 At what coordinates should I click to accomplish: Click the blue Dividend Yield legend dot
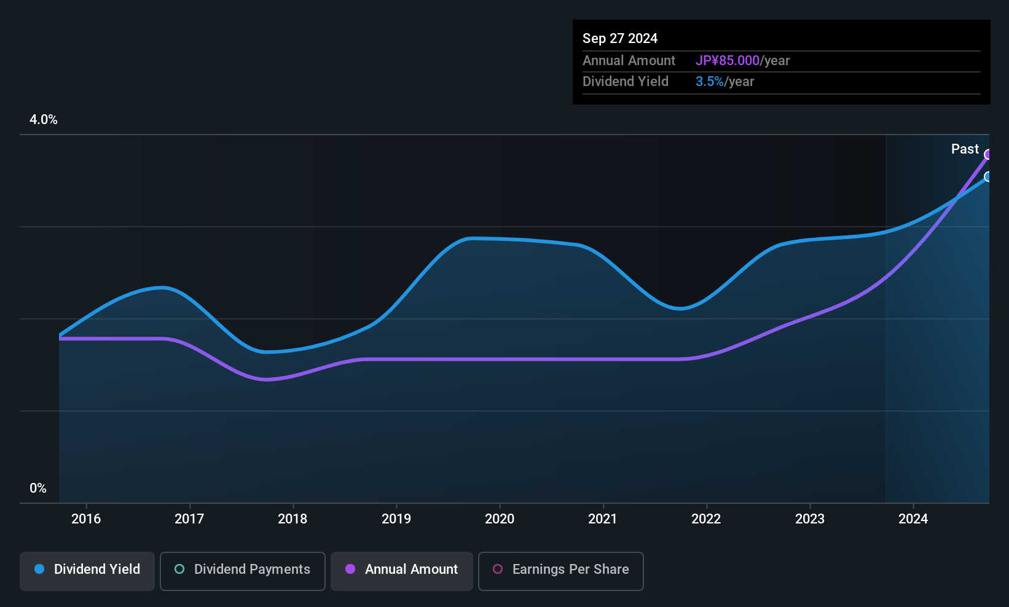(39, 569)
